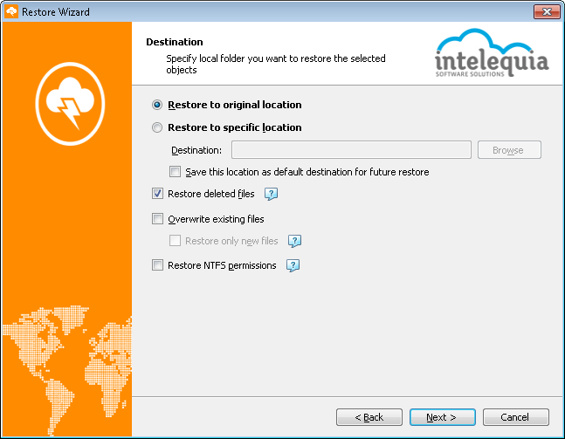Uncheck Restore deleted files

click(157, 194)
